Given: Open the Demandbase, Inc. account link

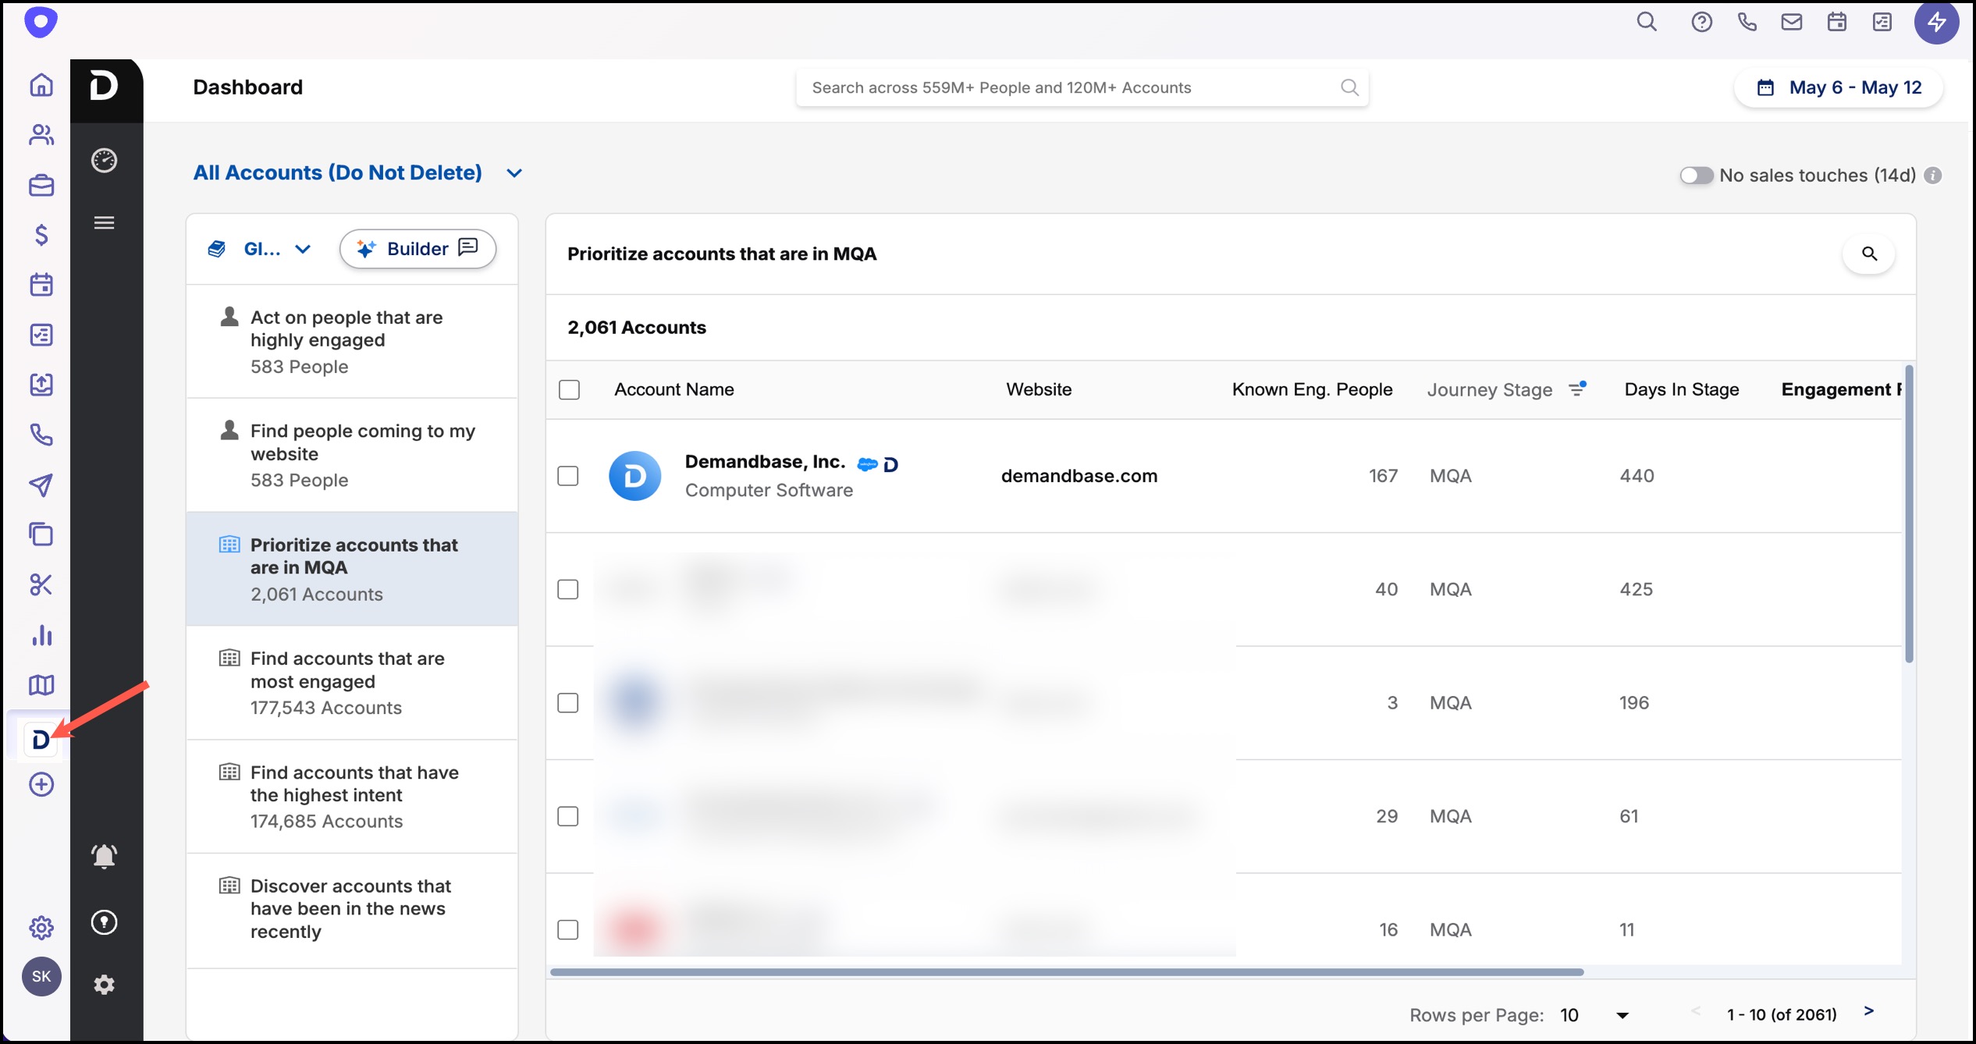Looking at the screenshot, I should (x=765, y=462).
